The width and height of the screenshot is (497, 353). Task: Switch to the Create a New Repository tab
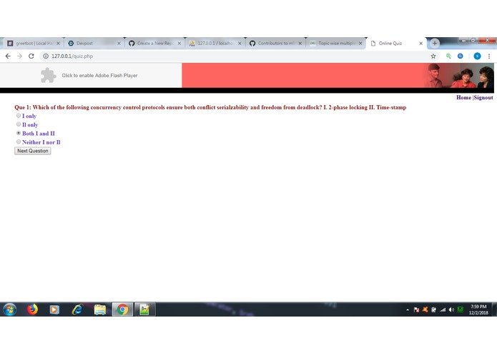[x=154, y=44]
